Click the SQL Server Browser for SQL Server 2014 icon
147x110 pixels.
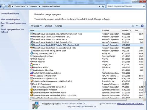pos(32,87)
